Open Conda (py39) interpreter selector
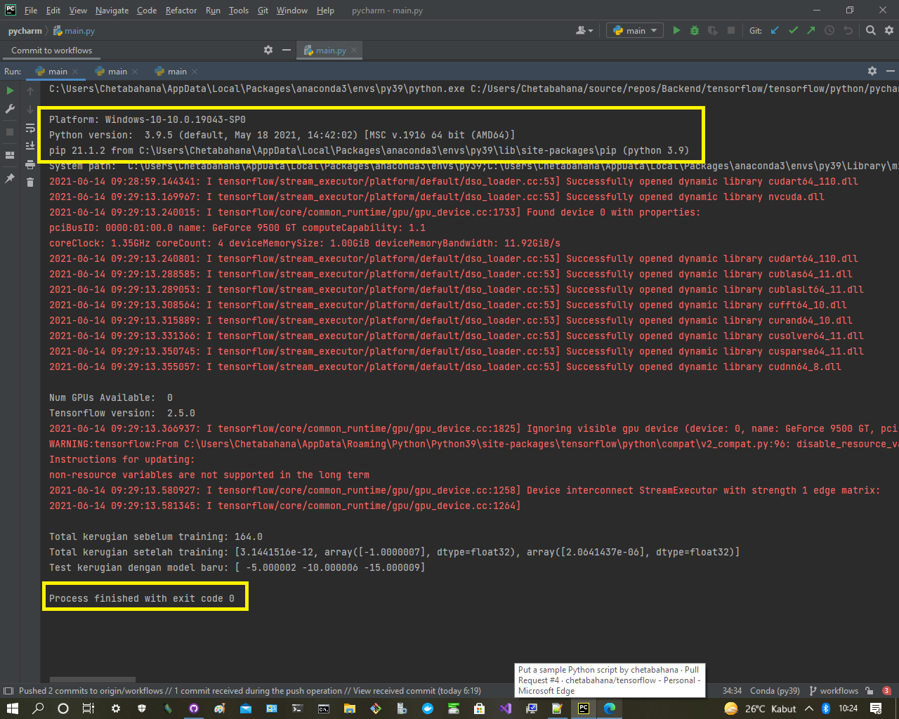 point(775,690)
